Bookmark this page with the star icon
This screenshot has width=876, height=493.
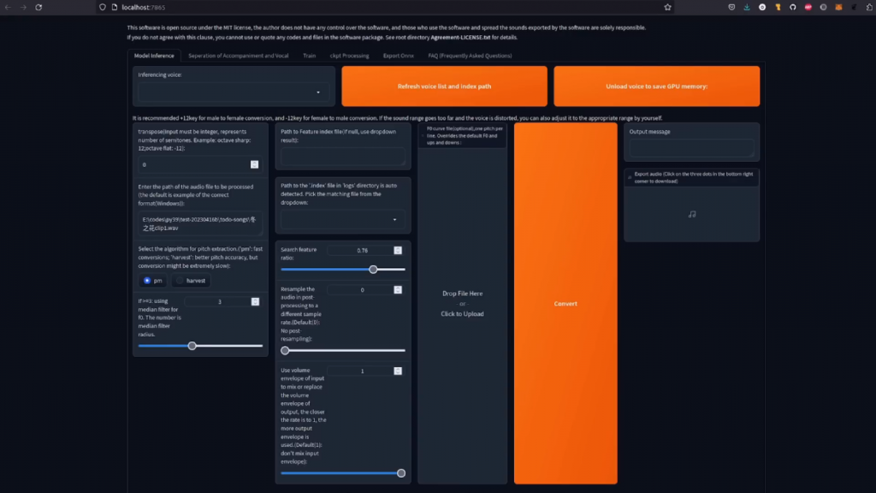(x=667, y=7)
